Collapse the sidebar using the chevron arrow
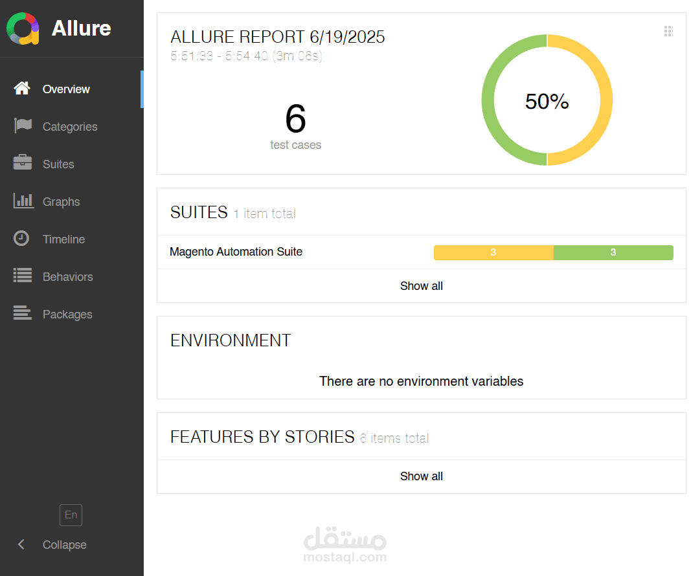The height and width of the screenshot is (576, 691). coord(21,545)
